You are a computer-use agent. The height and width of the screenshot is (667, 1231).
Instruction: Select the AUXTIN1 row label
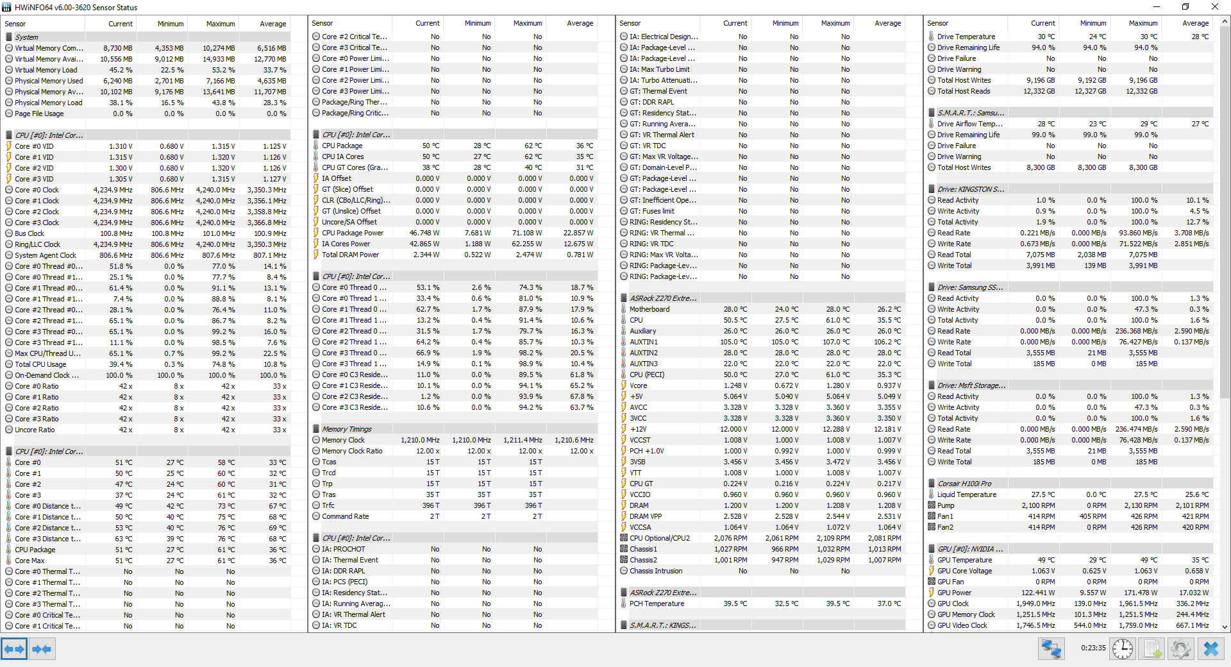(644, 342)
